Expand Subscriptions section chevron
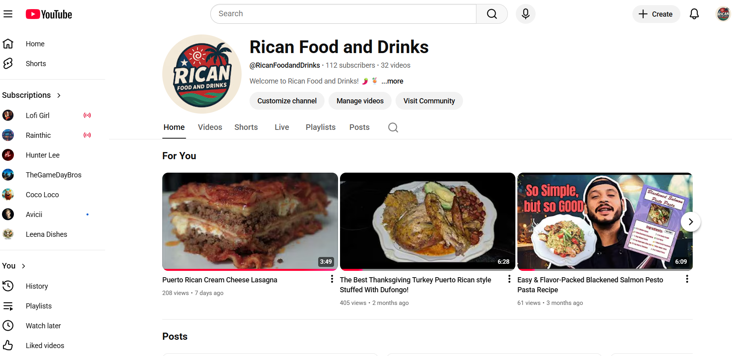Screen dimensions: 732x356 59,95
